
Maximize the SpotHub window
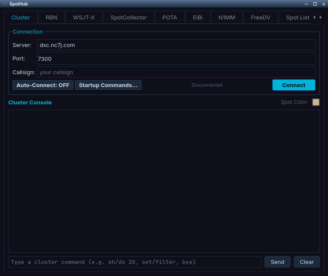point(315,4)
